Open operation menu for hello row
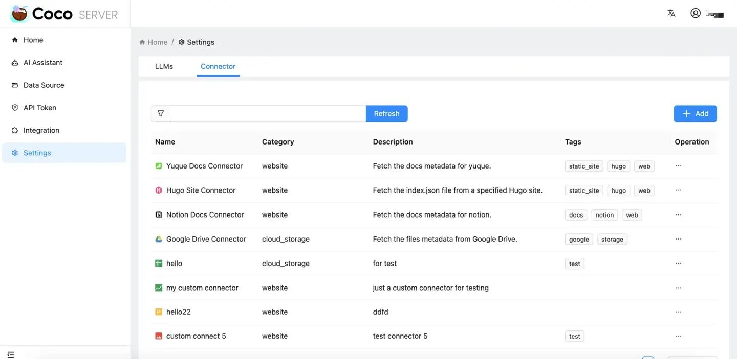Screen dimensions: 737x359 pos(678,264)
